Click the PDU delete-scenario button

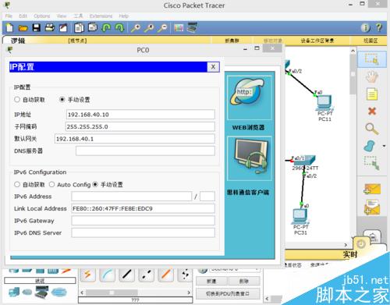click(244, 281)
